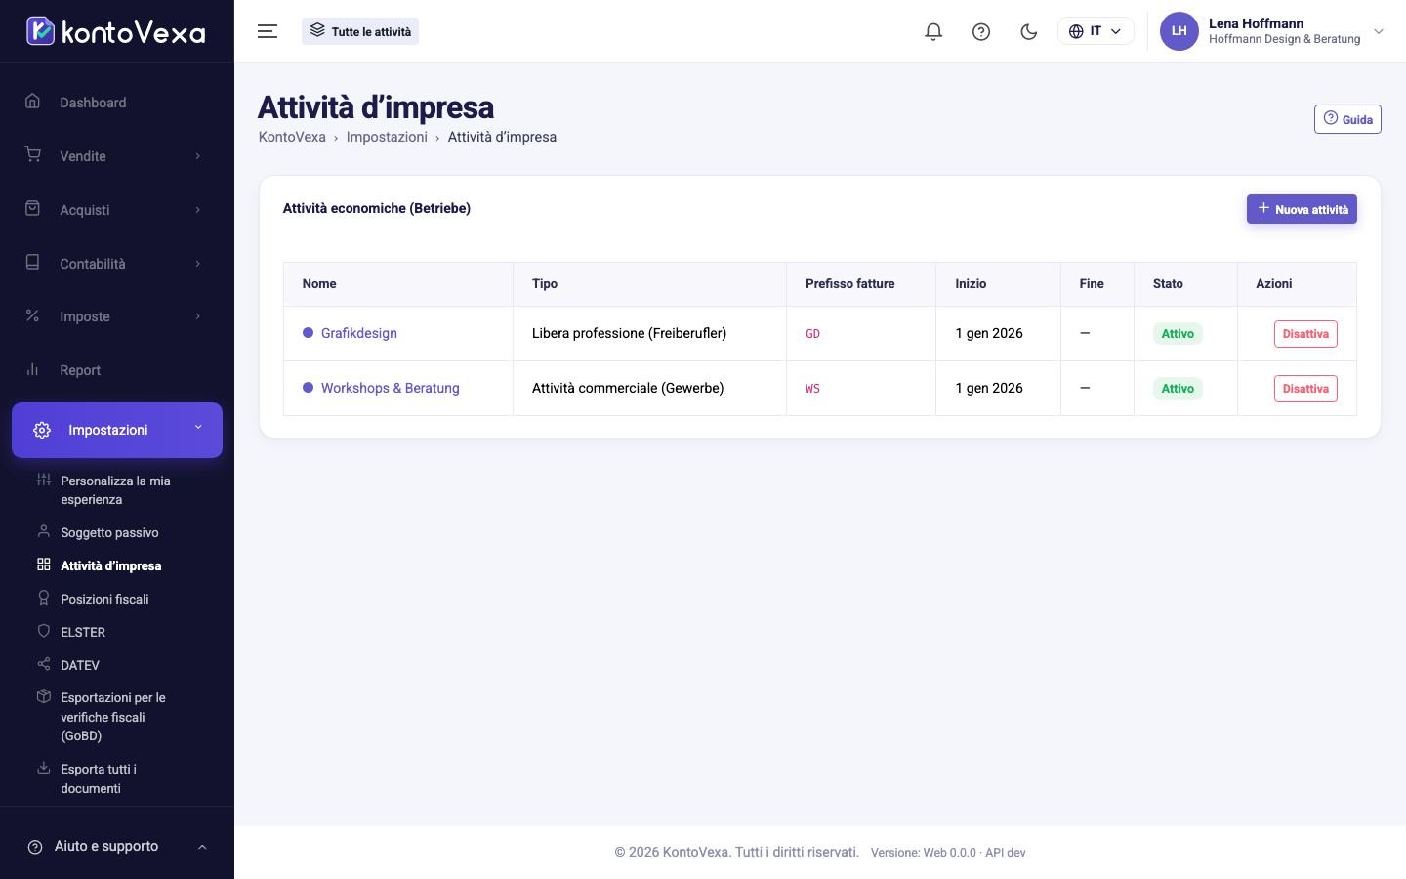Click the Acquisti bag icon
This screenshot has width=1406, height=879.
[32, 208]
